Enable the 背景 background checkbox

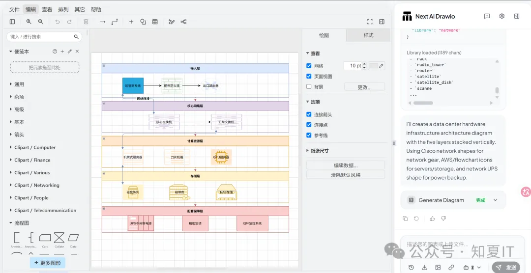click(309, 86)
